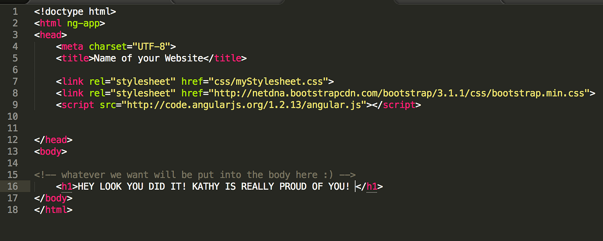Click the closing "body" tag on line 17
This screenshot has height=241, width=603.
[53, 198]
